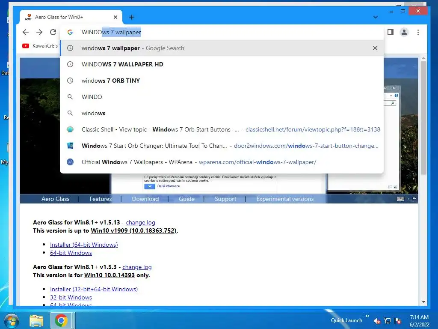Screen dimensions: 438x329
Task: Open Classic Shell forum topic suggestion
Action: (222, 129)
